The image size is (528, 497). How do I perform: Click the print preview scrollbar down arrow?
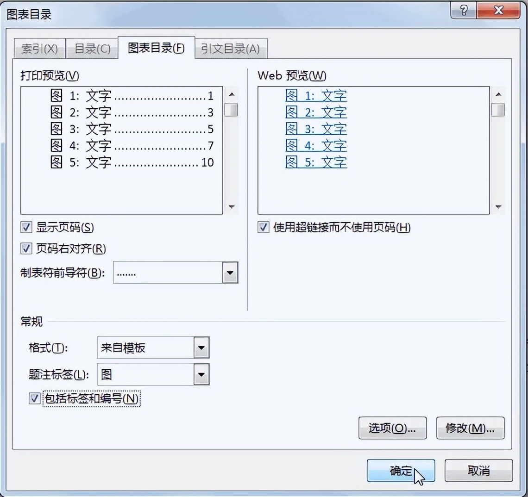[x=231, y=207]
